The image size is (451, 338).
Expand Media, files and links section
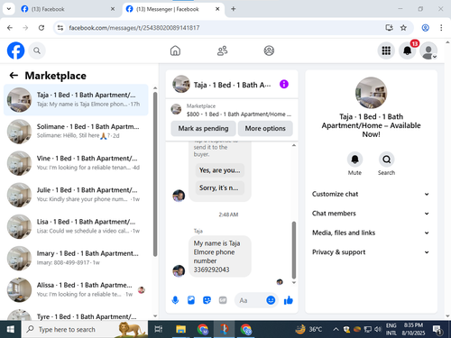pos(371,233)
